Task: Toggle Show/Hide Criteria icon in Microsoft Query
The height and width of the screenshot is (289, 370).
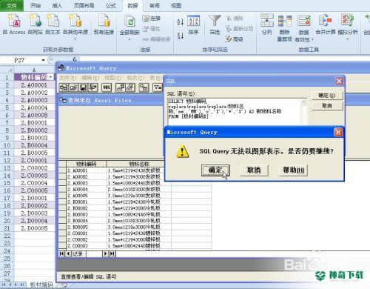Action: click(x=130, y=87)
